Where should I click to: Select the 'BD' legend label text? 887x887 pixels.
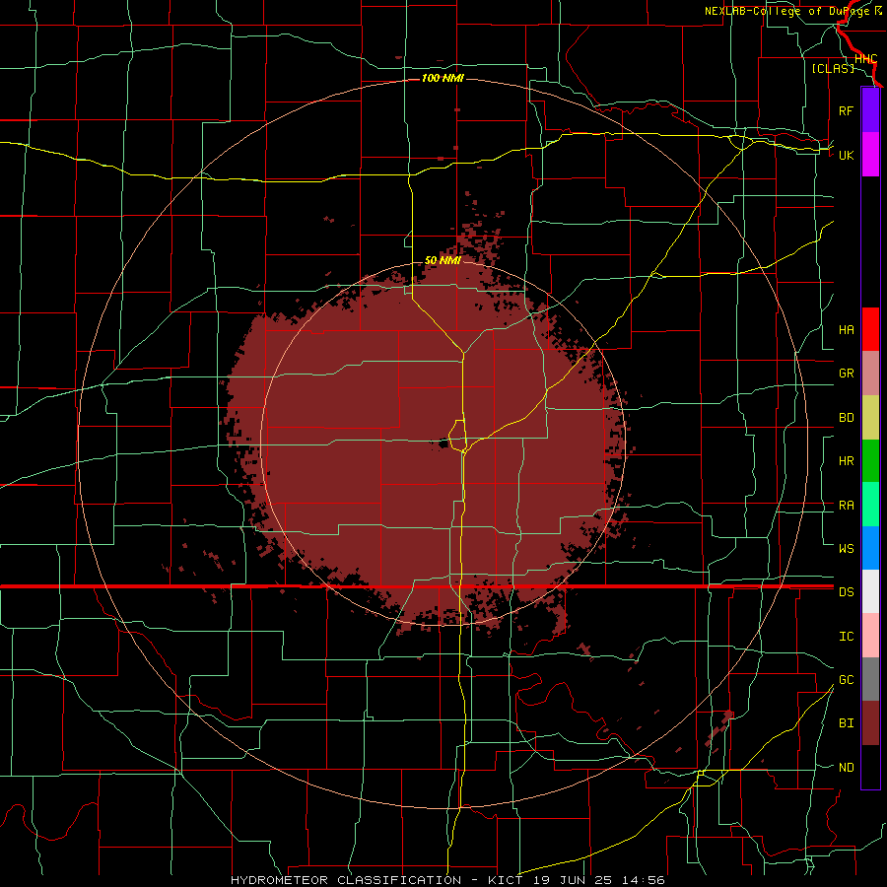846,417
